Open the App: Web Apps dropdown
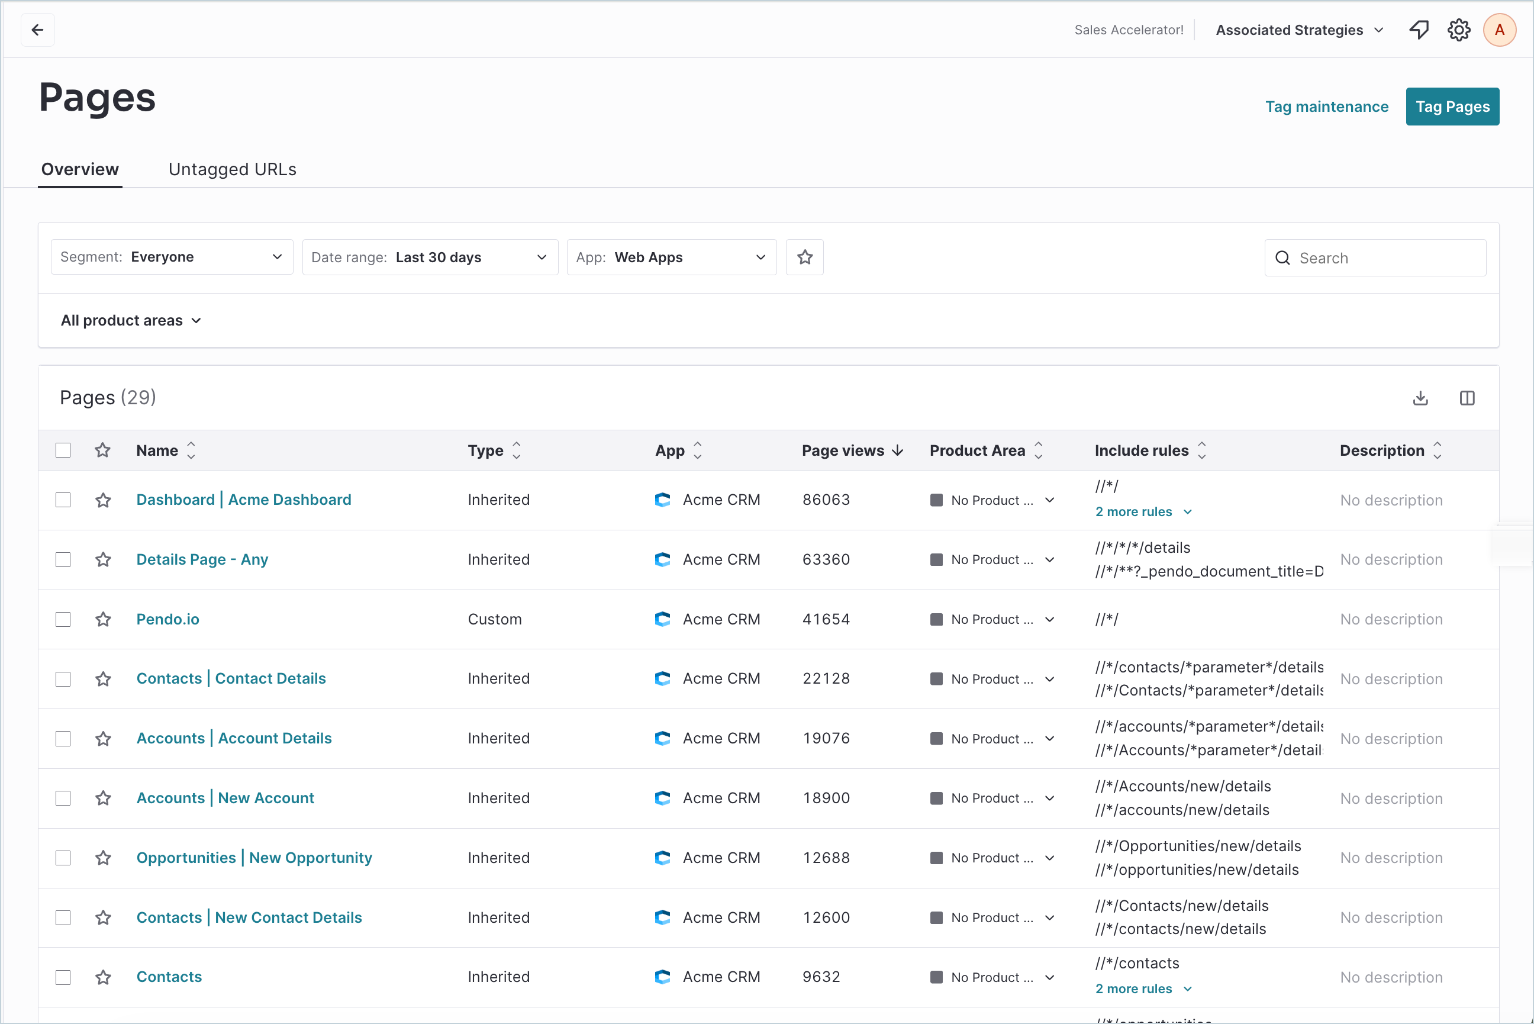Image resolution: width=1534 pixels, height=1024 pixels. pos(672,257)
